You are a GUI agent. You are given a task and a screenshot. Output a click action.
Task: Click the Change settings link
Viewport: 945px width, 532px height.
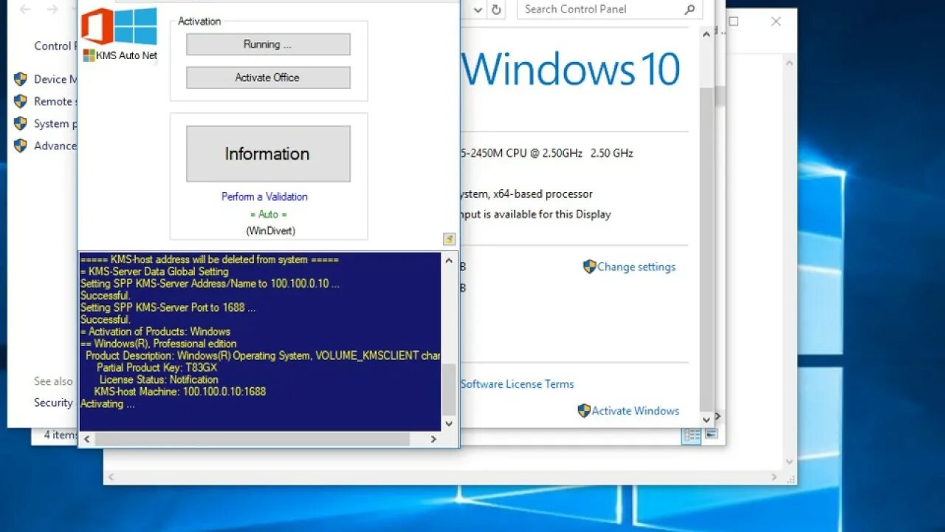tap(636, 267)
